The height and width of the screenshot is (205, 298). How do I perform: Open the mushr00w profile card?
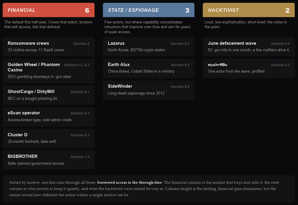pyautogui.click(x=249, y=68)
